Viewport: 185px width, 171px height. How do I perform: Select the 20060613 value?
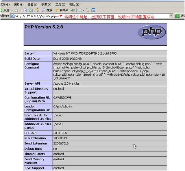tap(60, 138)
